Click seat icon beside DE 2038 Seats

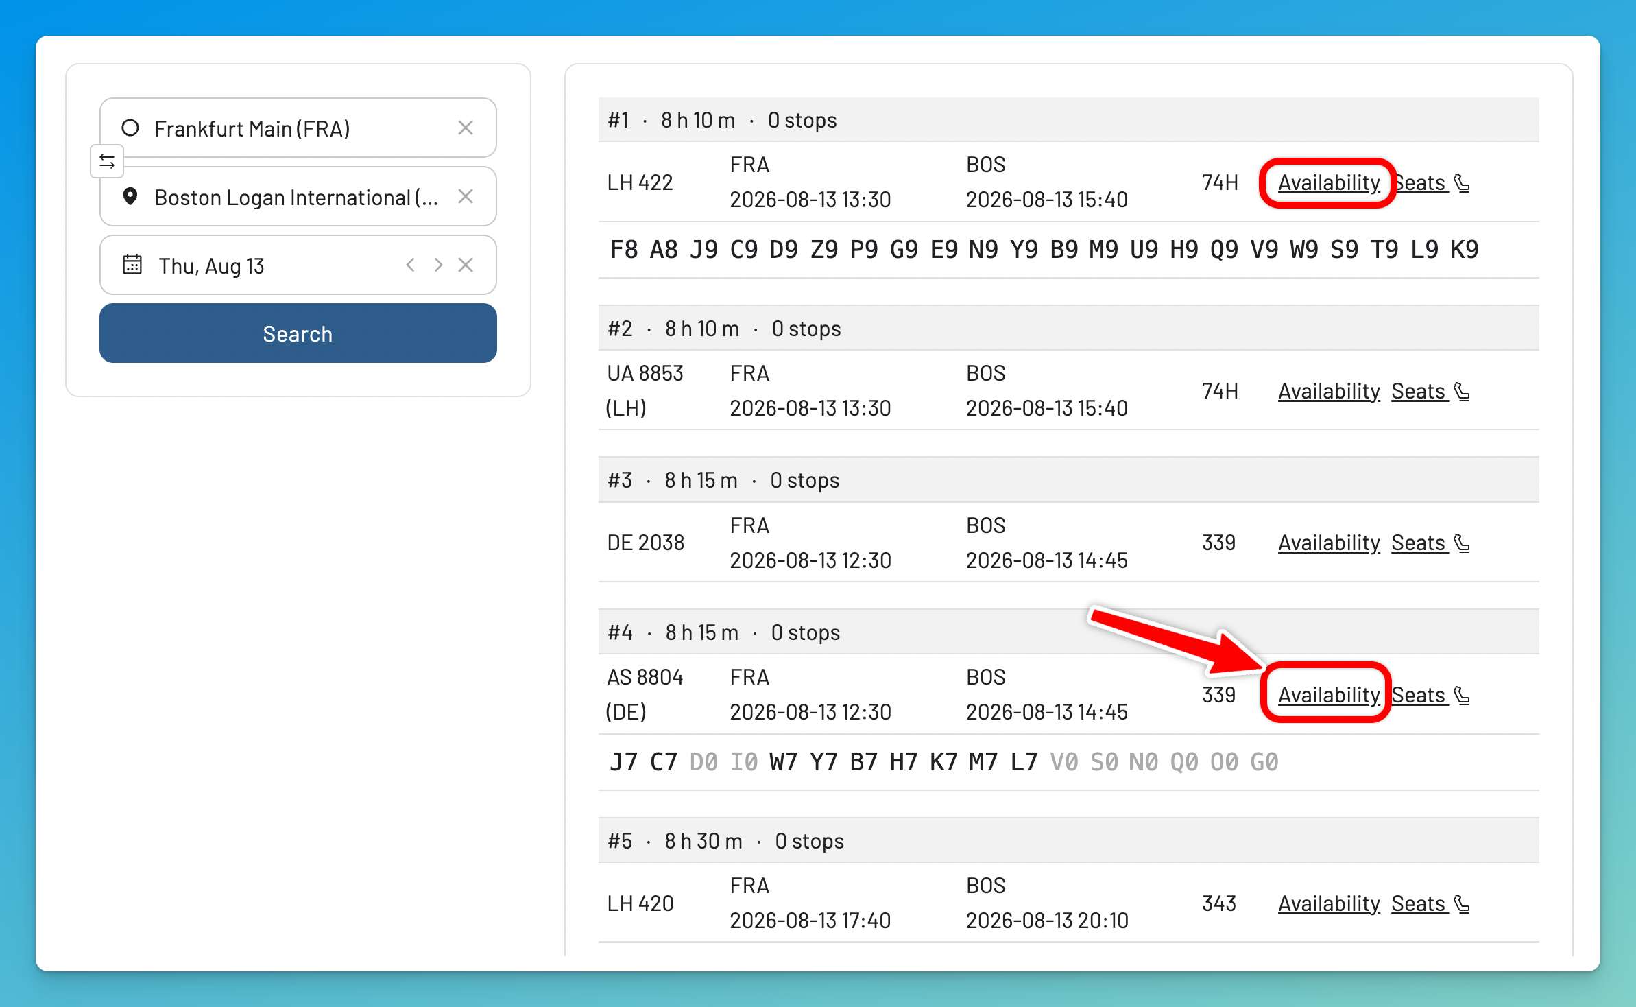pyautogui.click(x=1462, y=543)
